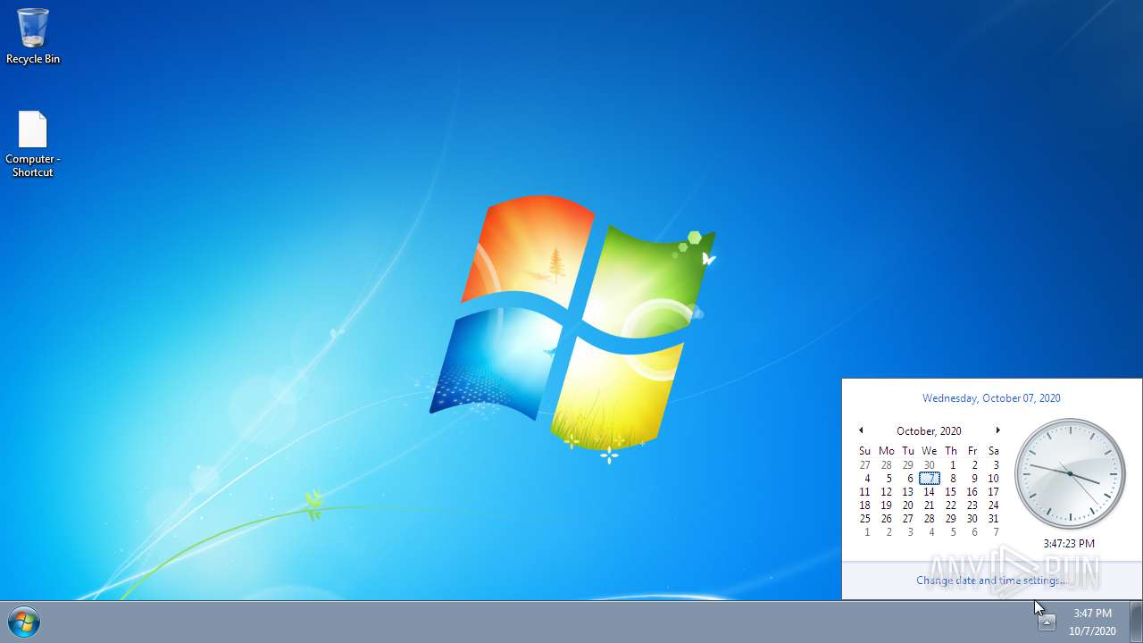Show hidden system tray icons

click(1047, 621)
